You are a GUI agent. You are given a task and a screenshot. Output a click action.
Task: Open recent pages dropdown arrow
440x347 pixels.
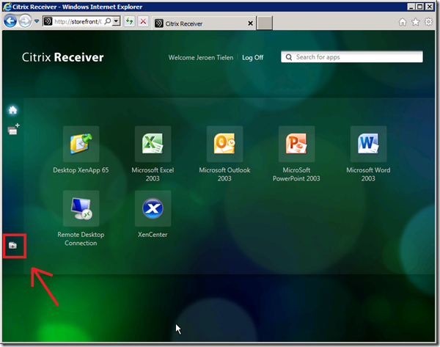tap(37, 21)
